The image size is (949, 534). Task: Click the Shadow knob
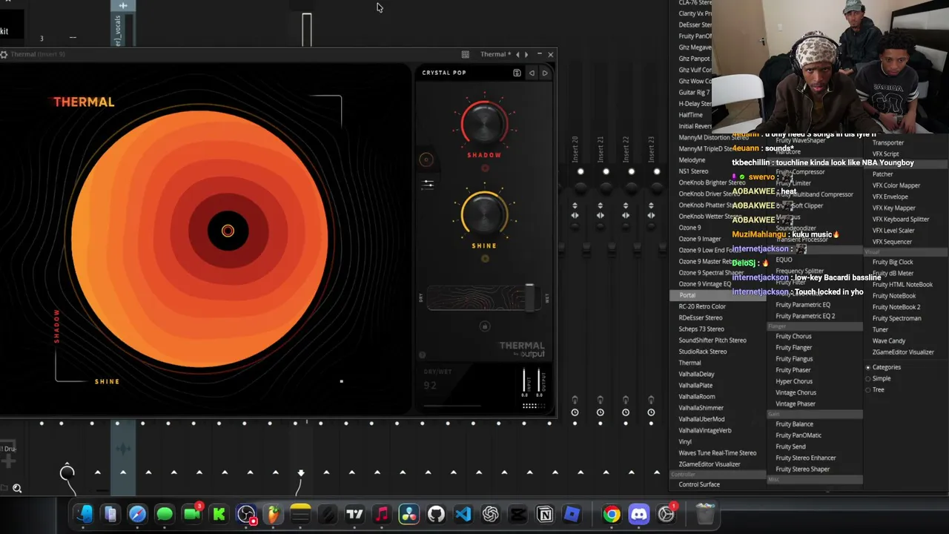[x=484, y=123]
